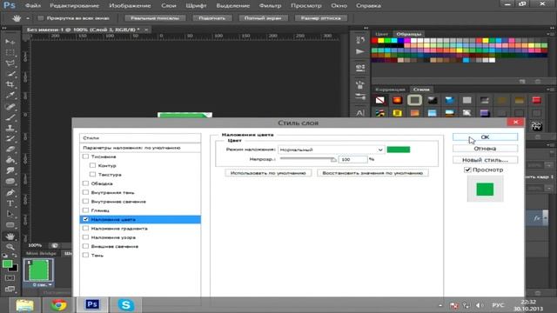Open the Стили panel flyout menu
This screenshot has height=313, width=557.
550,90
